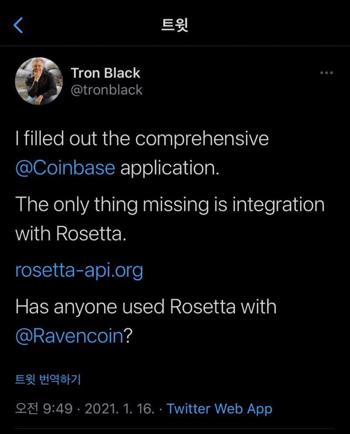Click 트윗 번역하기 to translate tweet
The width and height of the screenshot is (350, 434).
48,379
